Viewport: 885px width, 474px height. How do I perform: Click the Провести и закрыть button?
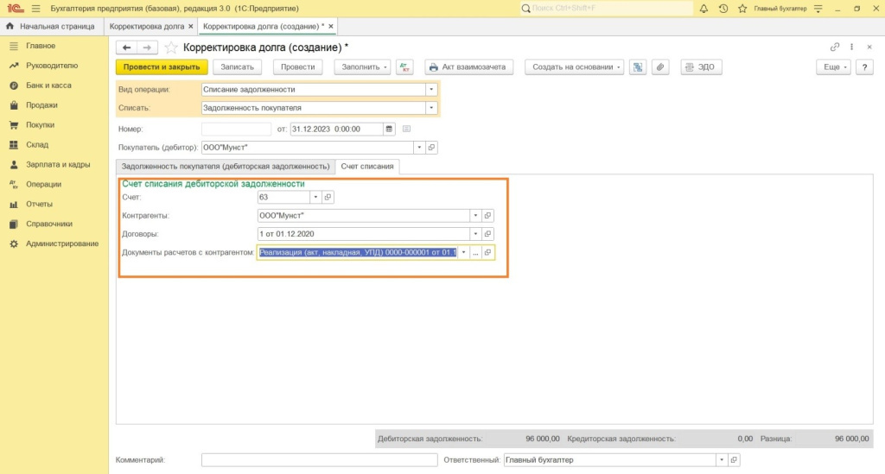[x=162, y=67]
